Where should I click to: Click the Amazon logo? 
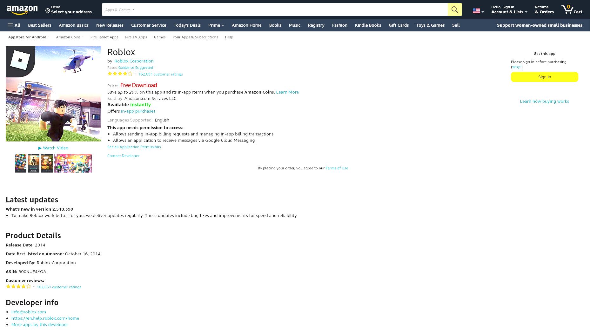(22, 10)
